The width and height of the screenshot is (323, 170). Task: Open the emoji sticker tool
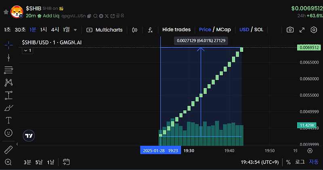tap(8, 133)
